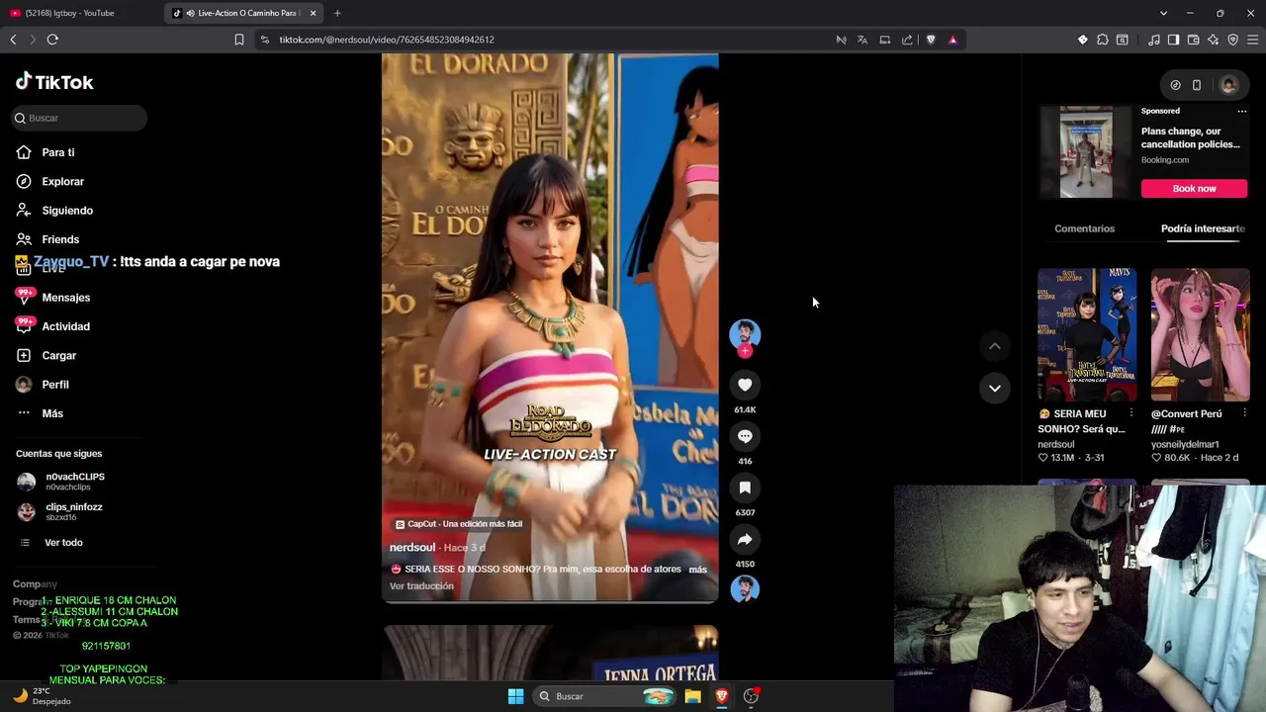Open browser hamburger menu

click(1253, 40)
